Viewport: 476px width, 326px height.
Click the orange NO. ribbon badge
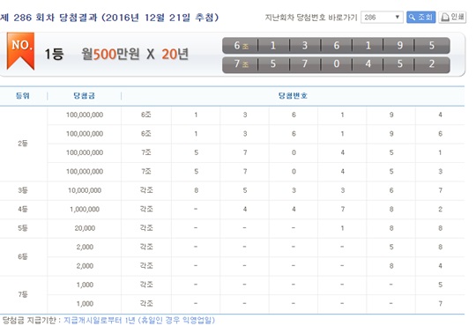tap(20, 51)
